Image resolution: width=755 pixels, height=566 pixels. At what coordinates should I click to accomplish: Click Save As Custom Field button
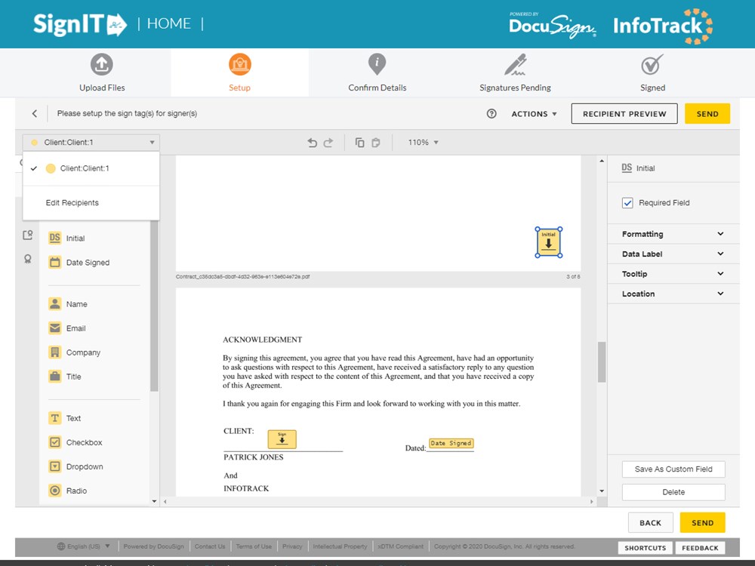click(673, 469)
